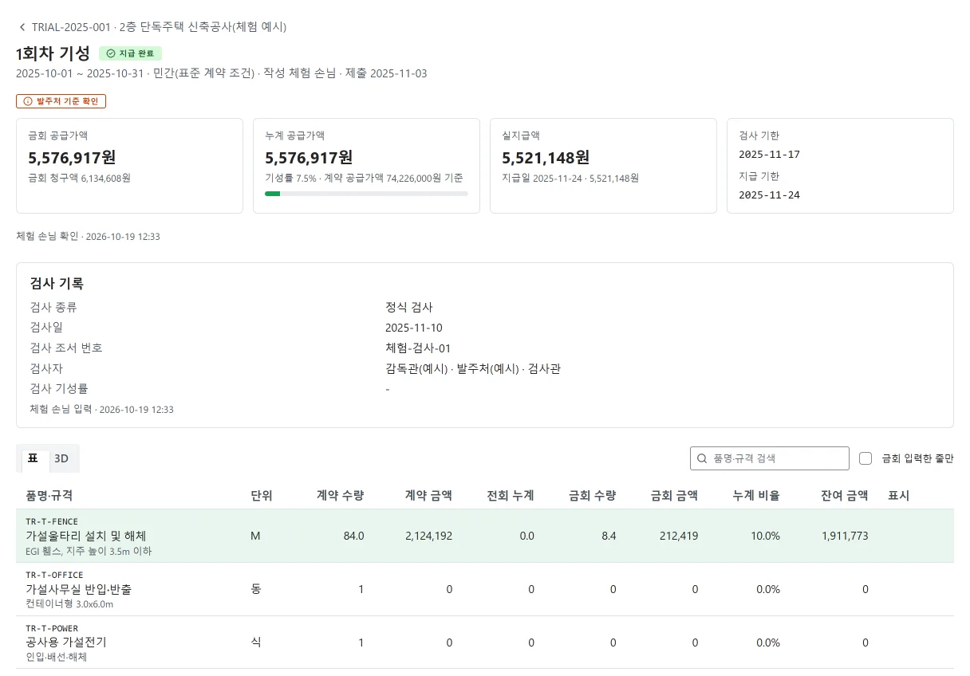Click the 표시 column header
This screenshot has height=676, width=970.
(x=899, y=496)
